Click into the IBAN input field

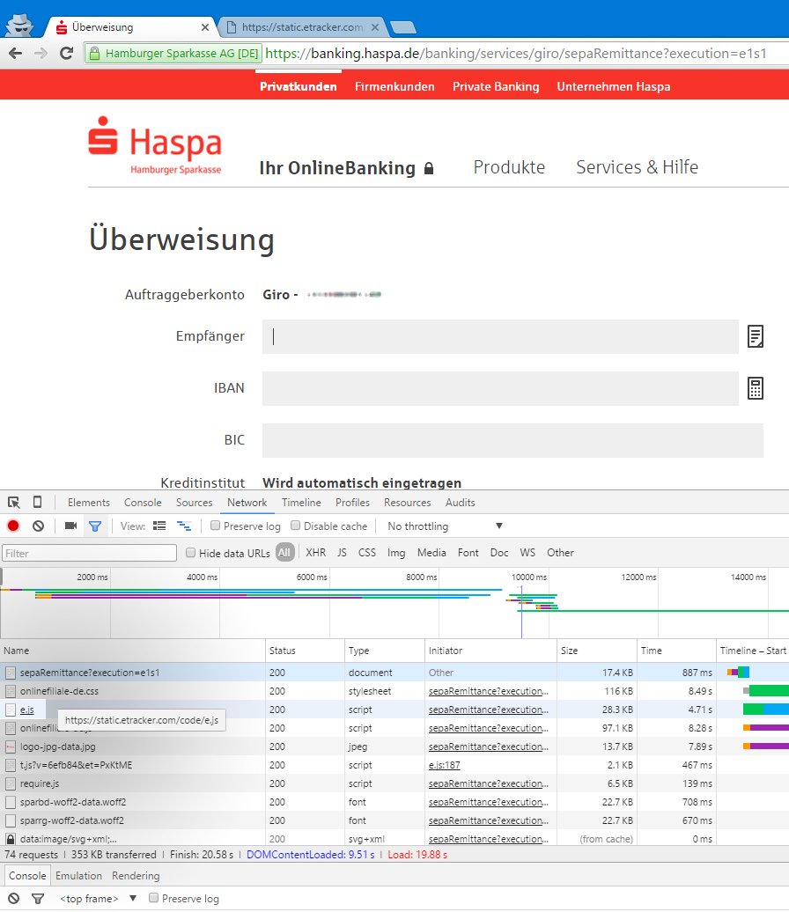pyautogui.click(x=500, y=388)
